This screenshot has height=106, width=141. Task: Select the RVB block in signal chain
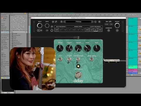100,30
